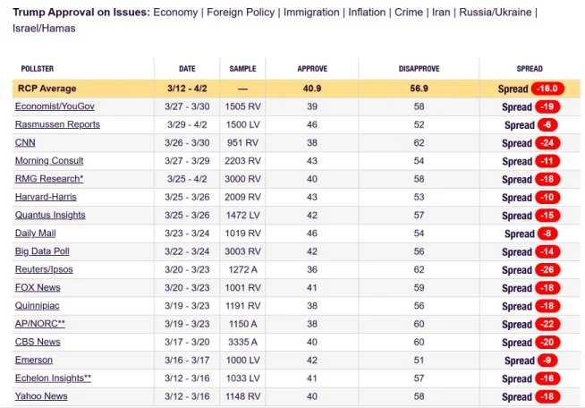
Task: Open the Inflation approval link
Action: tap(367, 13)
